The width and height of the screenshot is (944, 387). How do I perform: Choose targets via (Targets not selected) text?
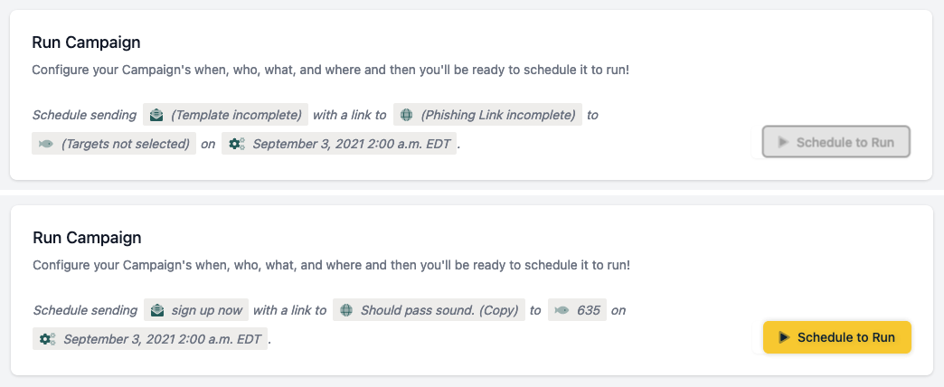126,143
